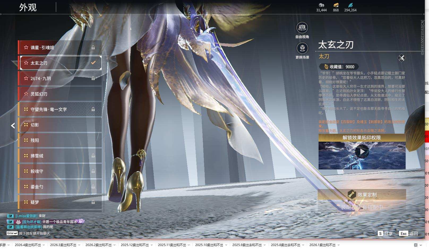Image resolution: width=429 pixels, height=249 pixels.
Task: Open dropdown arrow of 2025.12卖出和不出 tab
Action: tap(152, 245)
